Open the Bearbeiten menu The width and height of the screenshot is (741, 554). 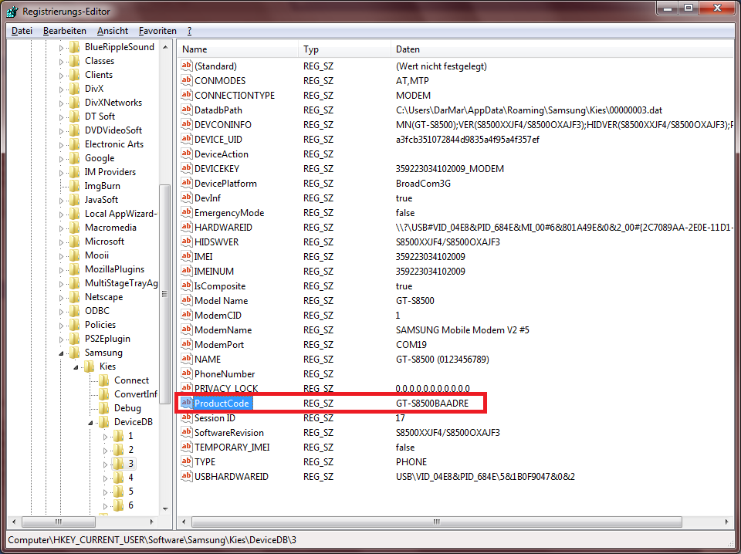coord(65,31)
